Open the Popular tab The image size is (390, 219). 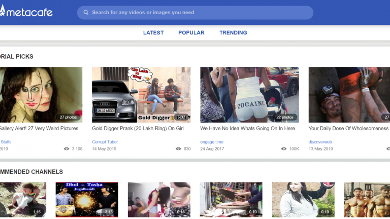coord(191,32)
